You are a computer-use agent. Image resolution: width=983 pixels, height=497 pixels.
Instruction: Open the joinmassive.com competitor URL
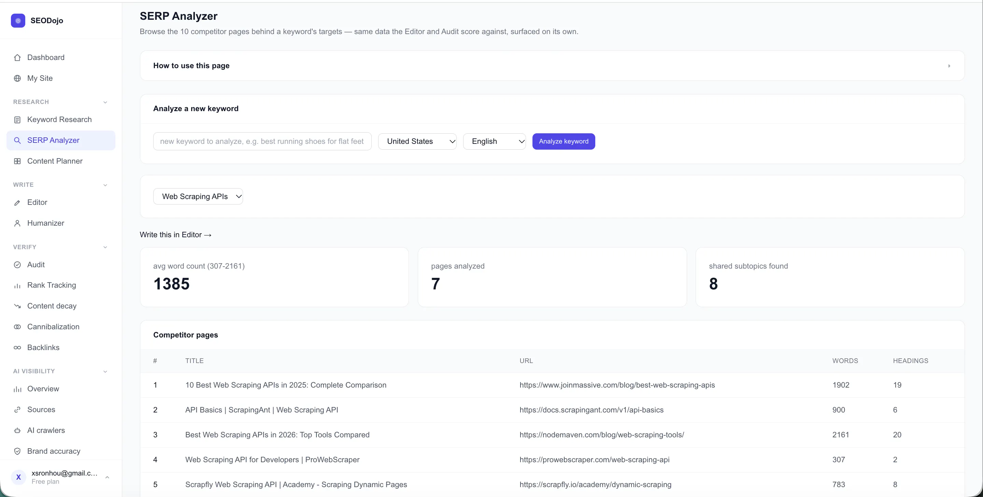[617, 385]
